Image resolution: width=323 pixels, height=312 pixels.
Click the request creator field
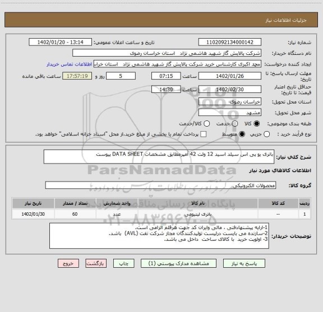pyautogui.click(x=177, y=64)
